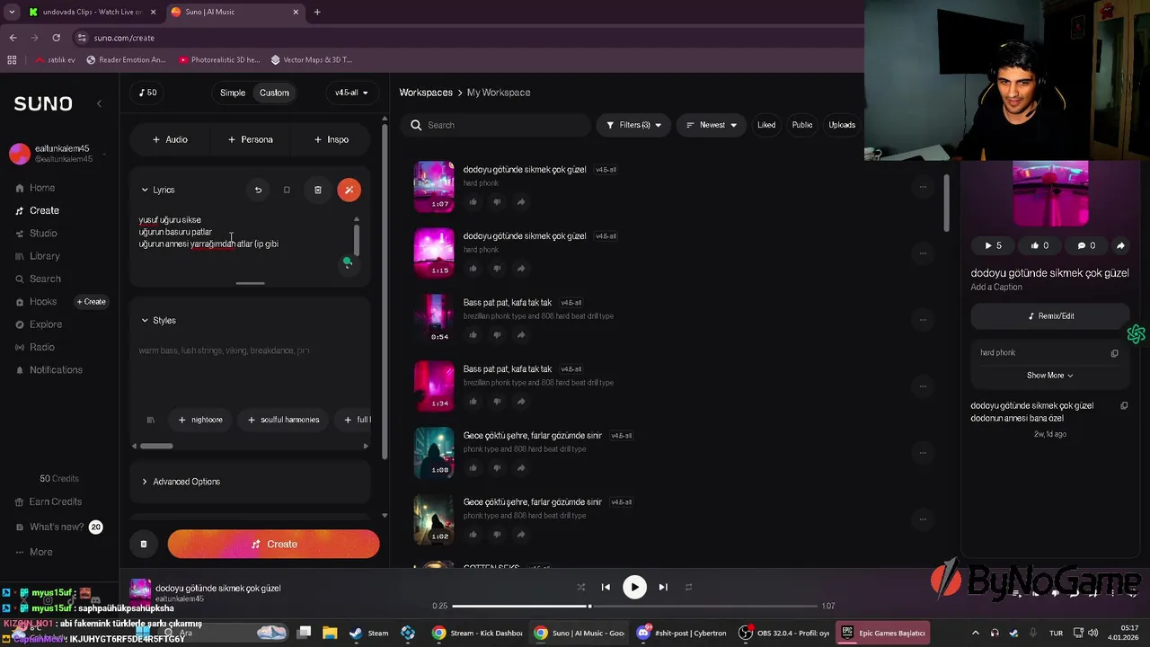This screenshot has width=1150, height=647.
Task: Like the 0:54 Bass pat pat song
Action: click(473, 335)
